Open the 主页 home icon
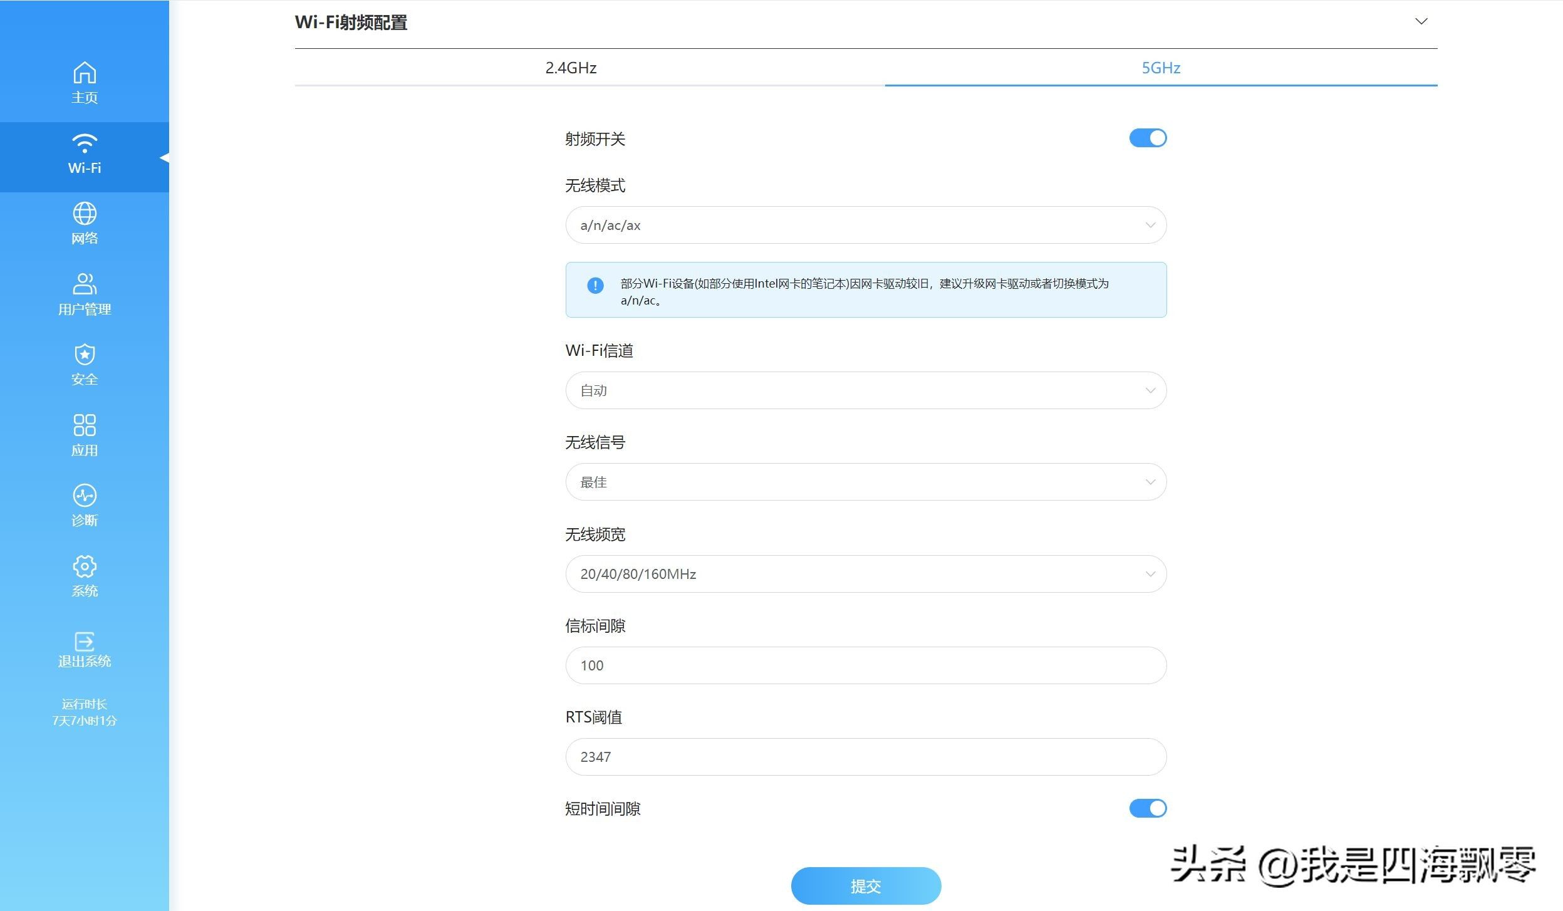Image resolution: width=1563 pixels, height=911 pixels. (x=85, y=73)
